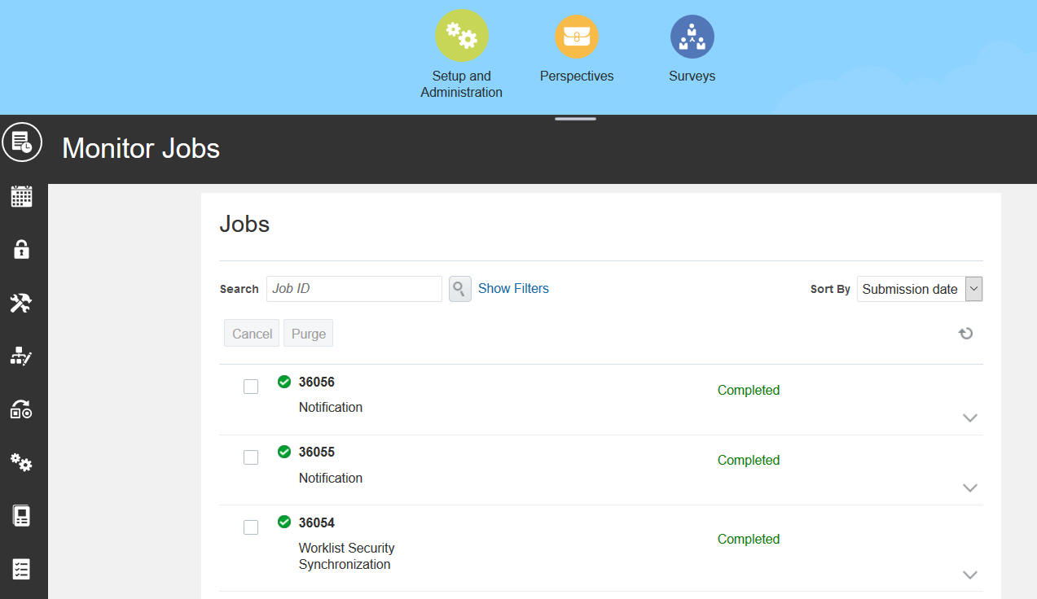Click the refresh jobs icon
This screenshot has height=599, width=1037.
pos(965,333)
